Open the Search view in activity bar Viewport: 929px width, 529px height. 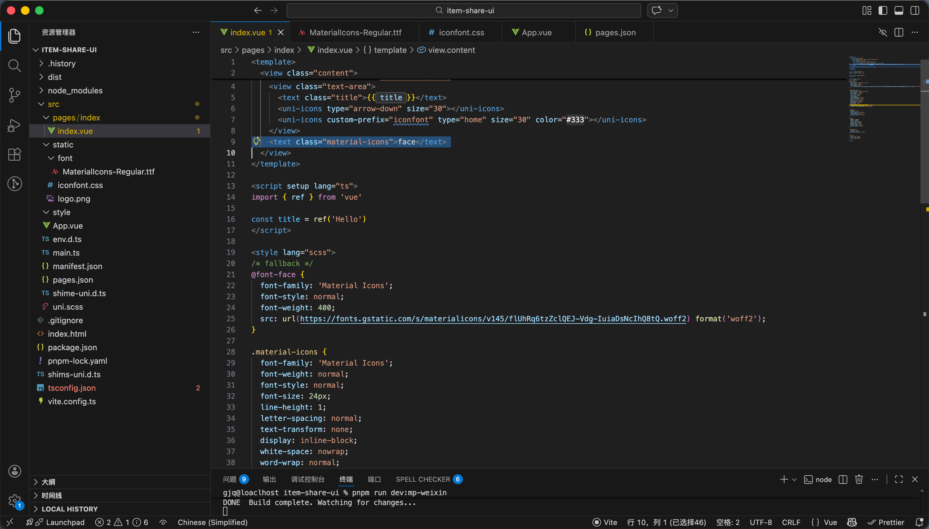(14, 66)
